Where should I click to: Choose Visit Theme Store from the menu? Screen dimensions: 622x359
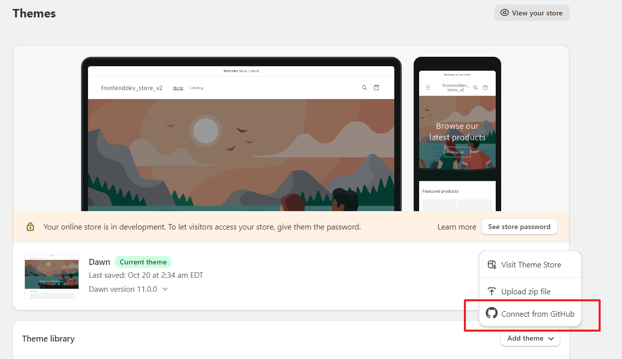click(530, 264)
